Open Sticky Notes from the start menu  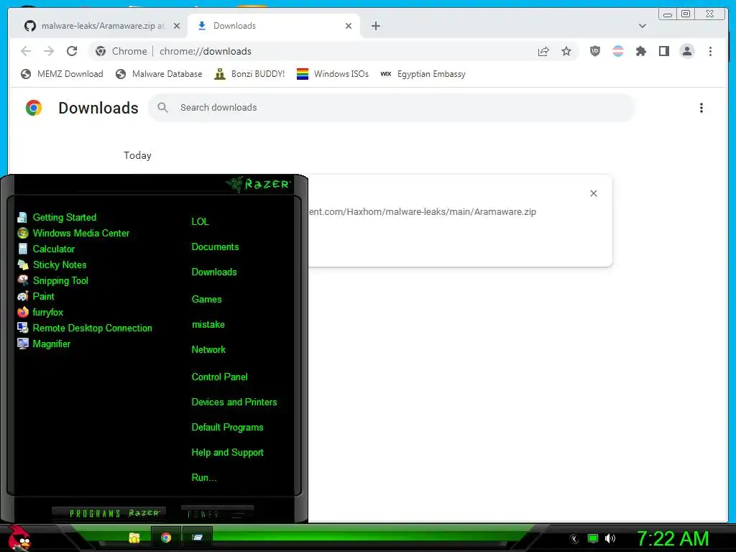[x=52, y=264]
